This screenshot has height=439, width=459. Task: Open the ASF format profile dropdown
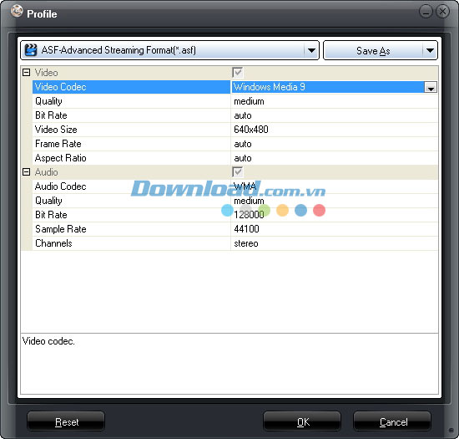[311, 50]
